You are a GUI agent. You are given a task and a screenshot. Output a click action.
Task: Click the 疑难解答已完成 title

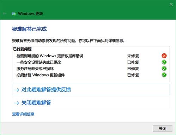(x=29, y=29)
